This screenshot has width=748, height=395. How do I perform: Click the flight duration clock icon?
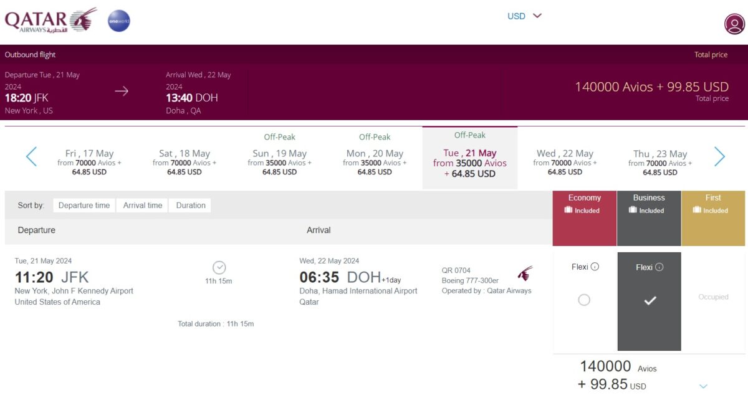point(219,268)
